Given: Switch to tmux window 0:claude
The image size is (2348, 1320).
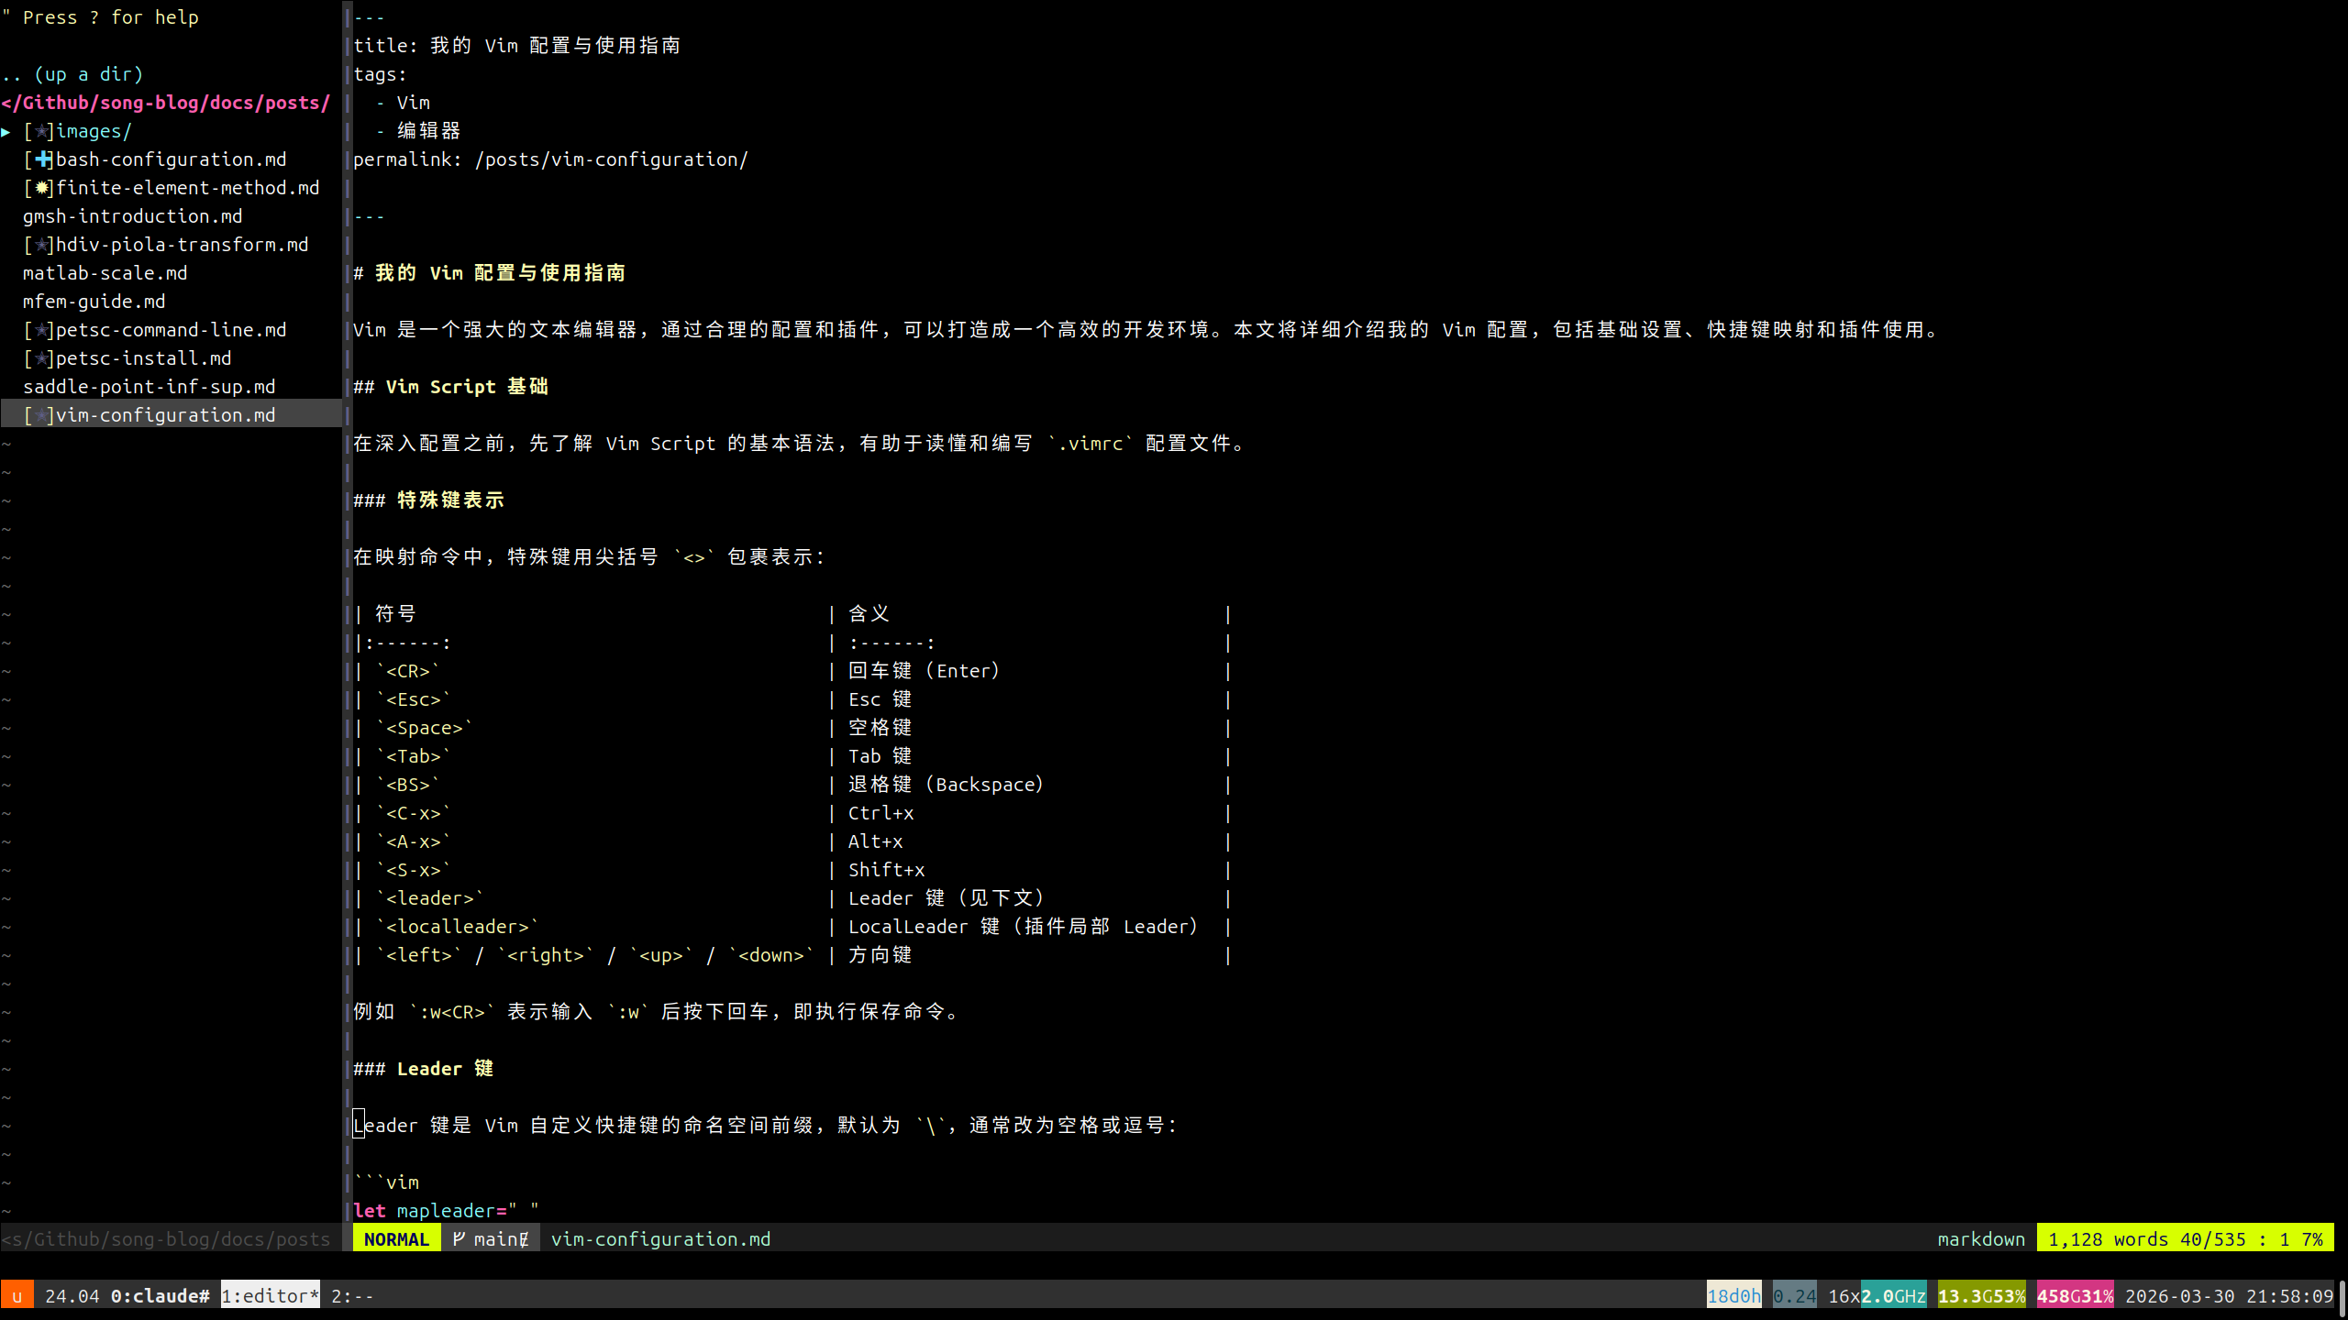Looking at the screenshot, I should coord(160,1296).
